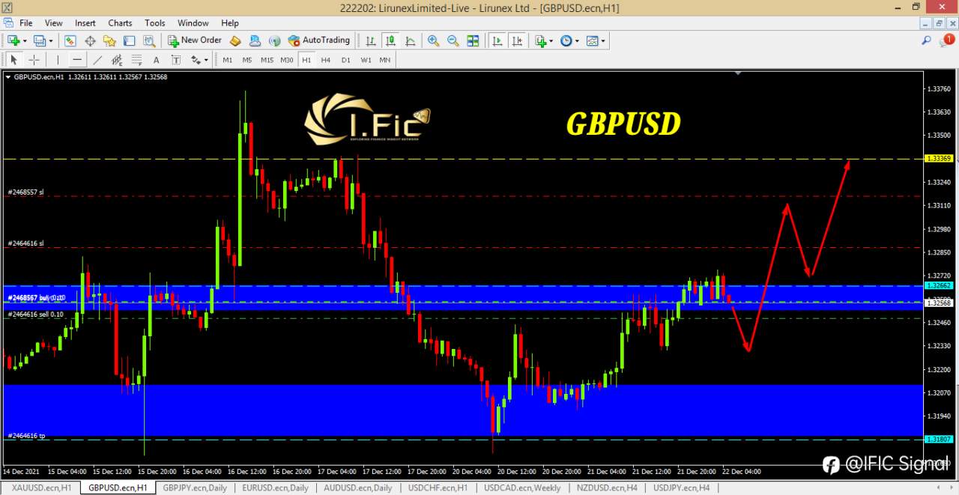Open the notification bubble showing 1
Screen dimensions: 959x495
click(946, 40)
